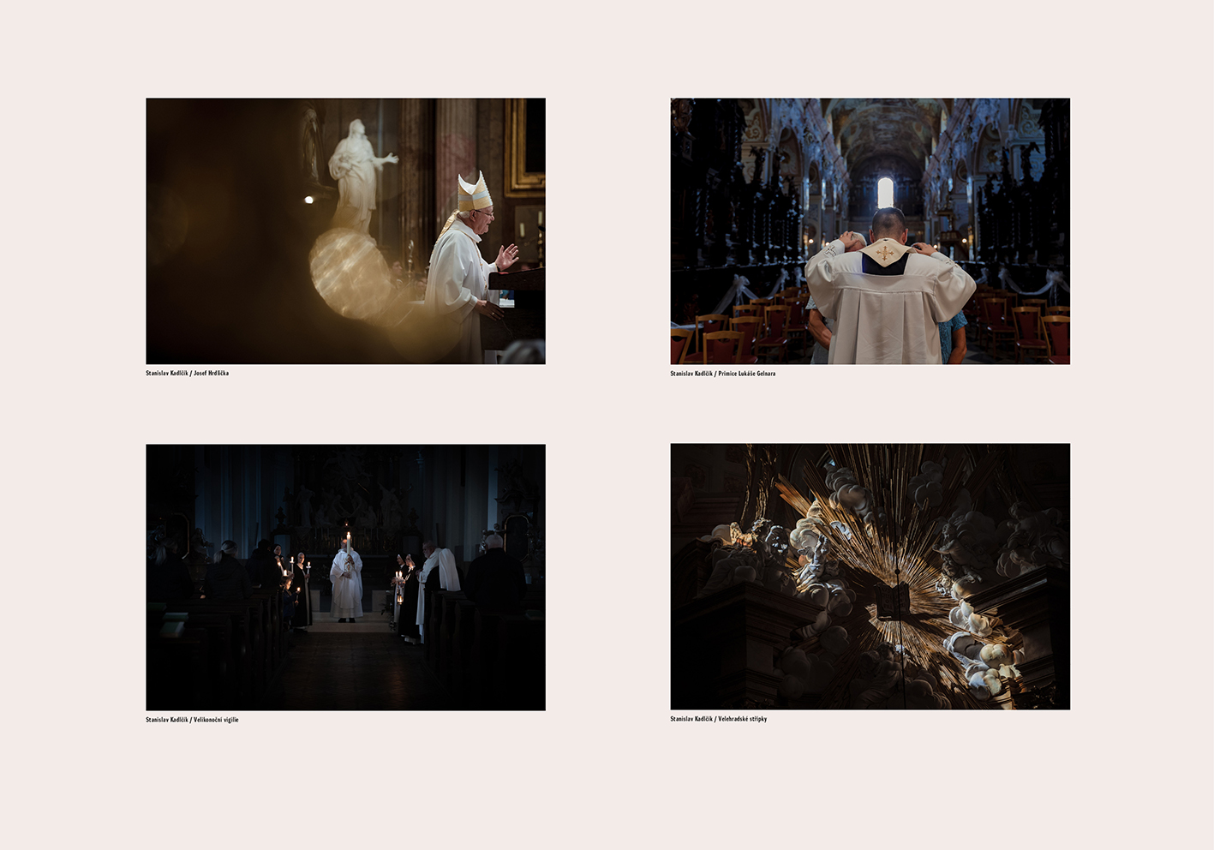Click the bright window at the end of the nave
The width and height of the screenshot is (1214, 850).
click(x=885, y=192)
